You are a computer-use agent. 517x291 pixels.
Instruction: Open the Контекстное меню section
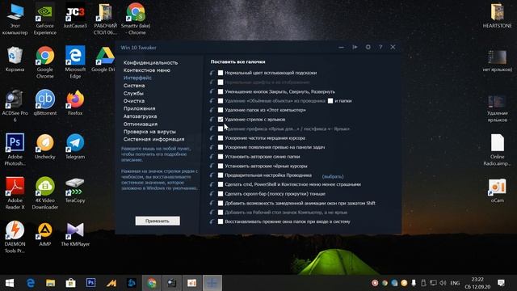[147, 70]
